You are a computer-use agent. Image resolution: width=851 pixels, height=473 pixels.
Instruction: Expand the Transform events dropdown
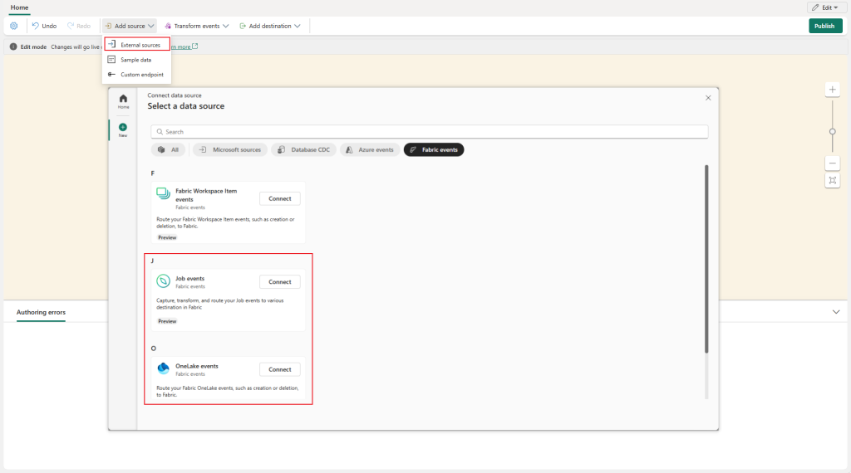pyautogui.click(x=196, y=26)
